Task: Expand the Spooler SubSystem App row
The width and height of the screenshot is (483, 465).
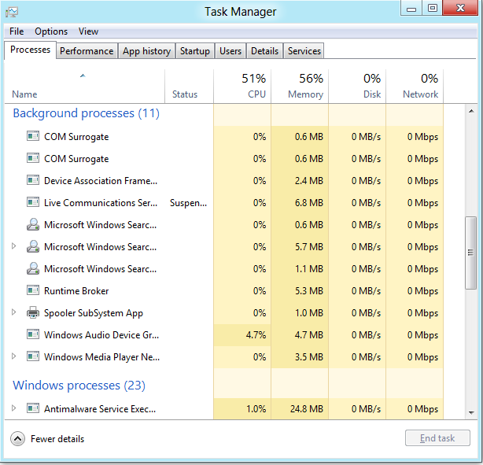Action: pyautogui.click(x=13, y=312)
